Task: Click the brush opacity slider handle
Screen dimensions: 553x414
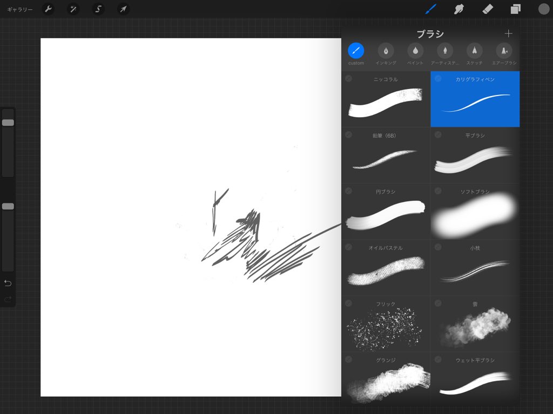Action: pos(8,206)
